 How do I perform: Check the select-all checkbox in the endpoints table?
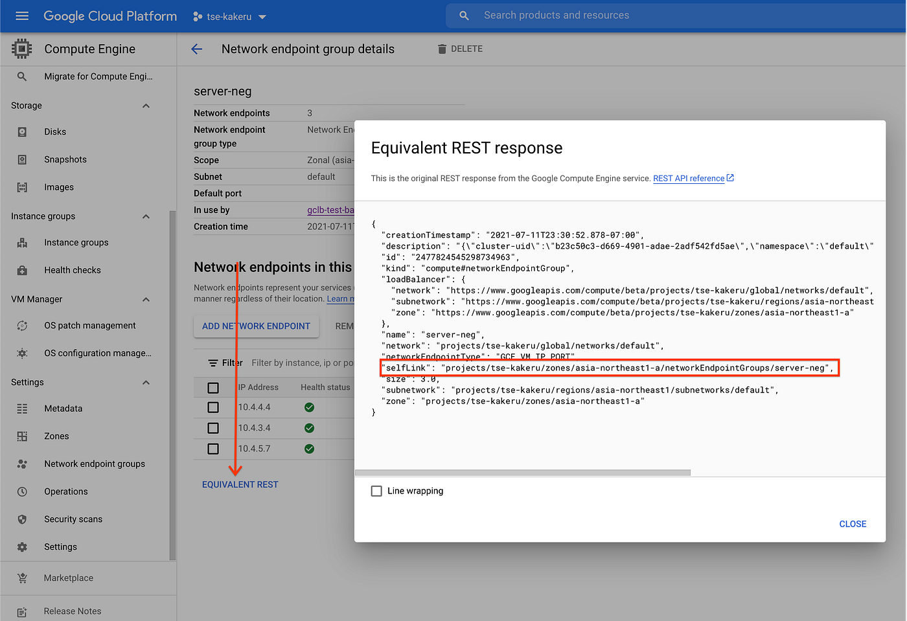[213, 387]
